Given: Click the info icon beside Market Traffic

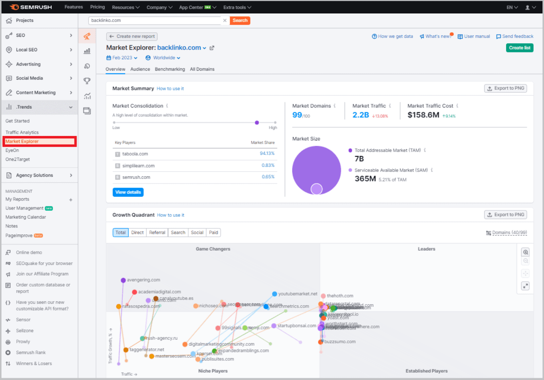Looking at the screenshot, I should click(x=390, y=106).
